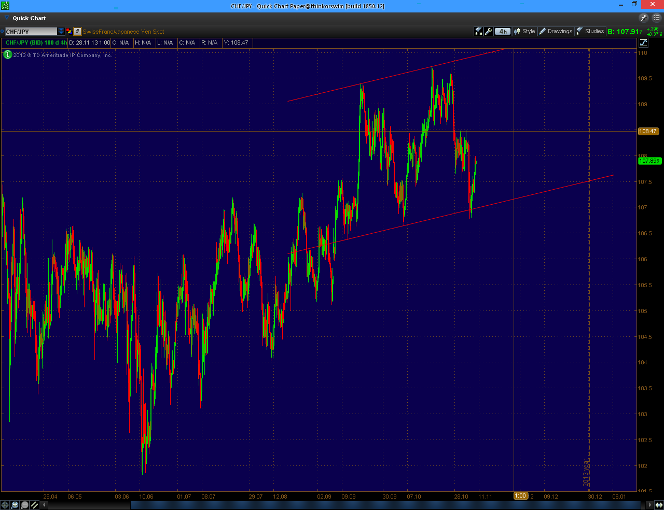This screenshot has height=510, width=664.
Task: Open the chart Style menu
Action: [x=524, y=32]
